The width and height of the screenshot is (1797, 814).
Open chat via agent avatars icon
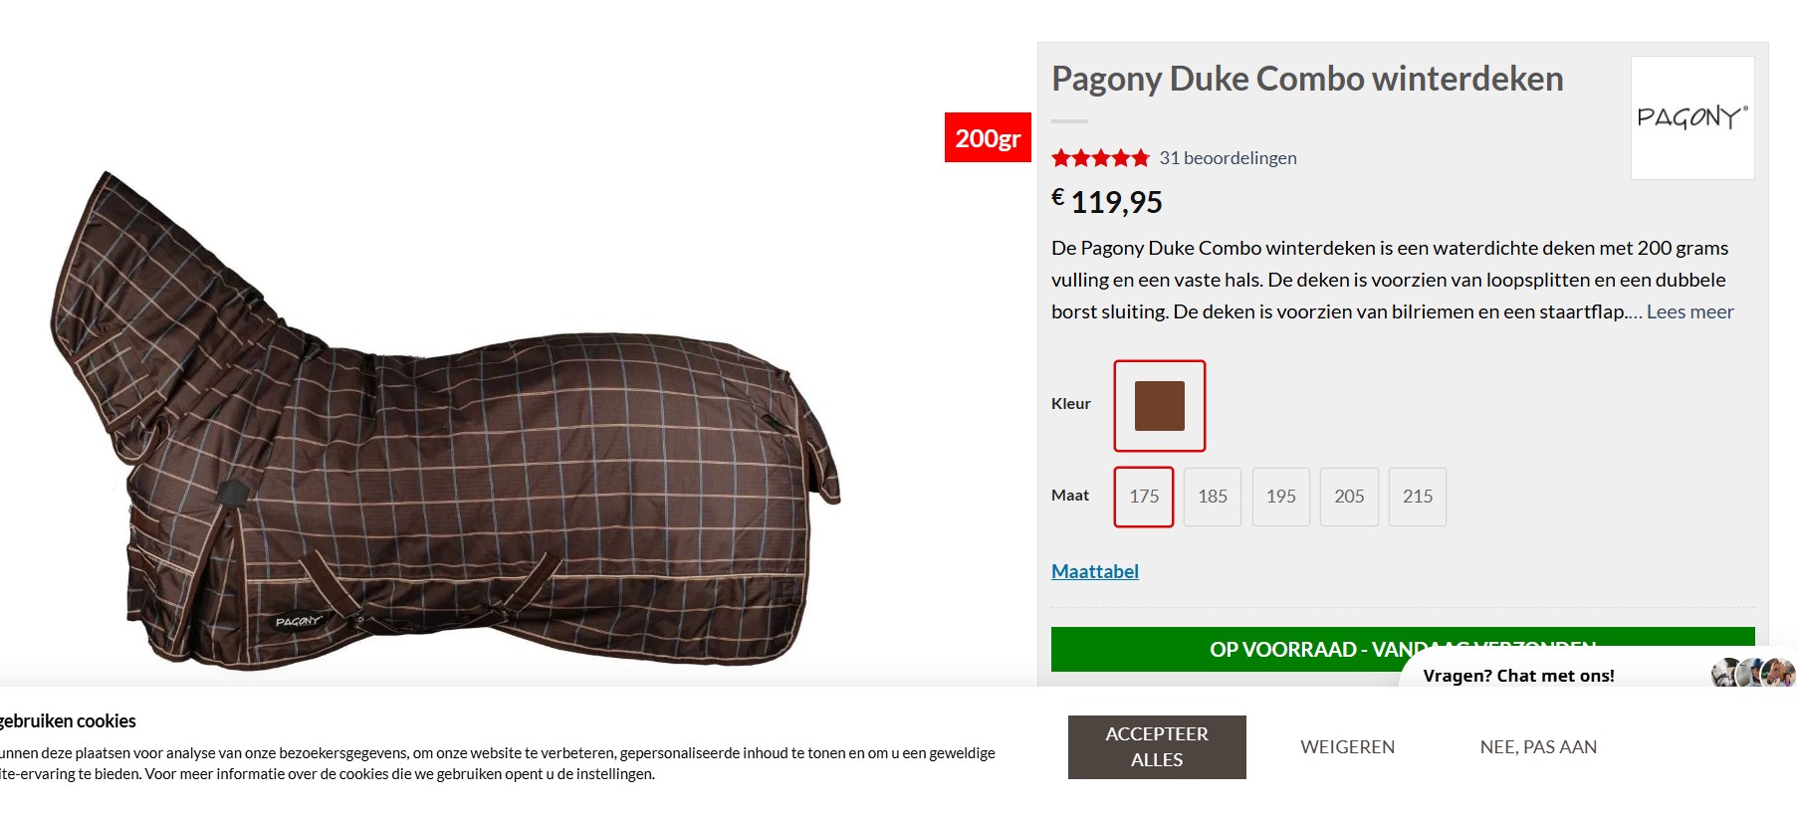pos(1754,673)
